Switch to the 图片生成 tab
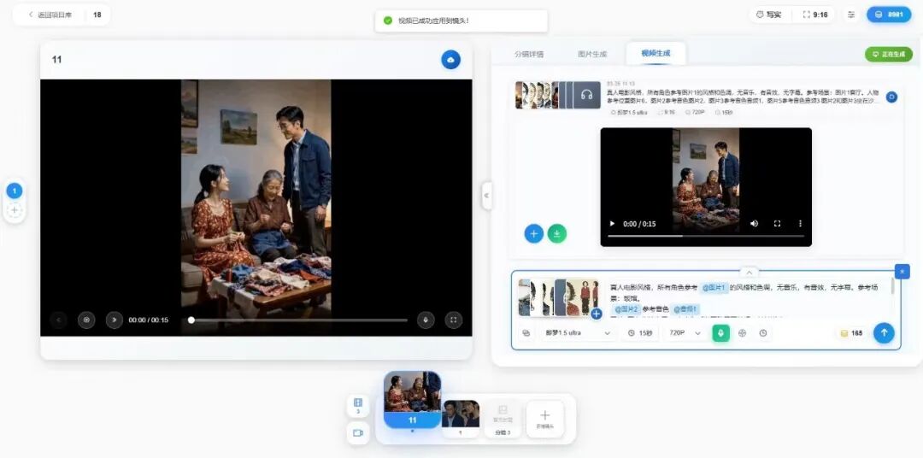The width and height of the screenshot is (923, 458). tap(591, 54)
